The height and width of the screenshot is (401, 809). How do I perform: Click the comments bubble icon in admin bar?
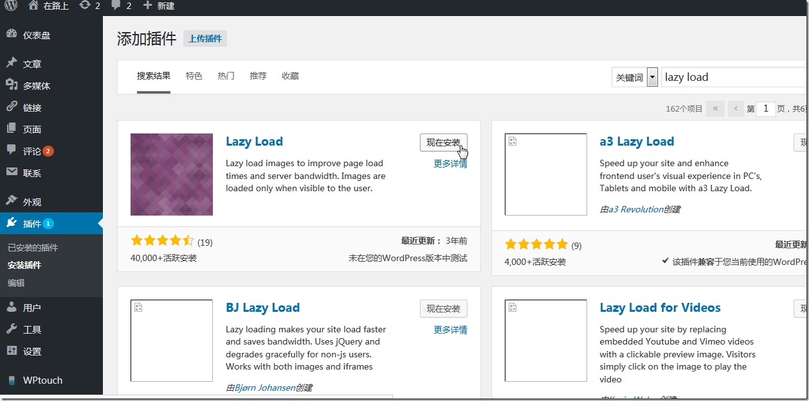tap(116, 6)
